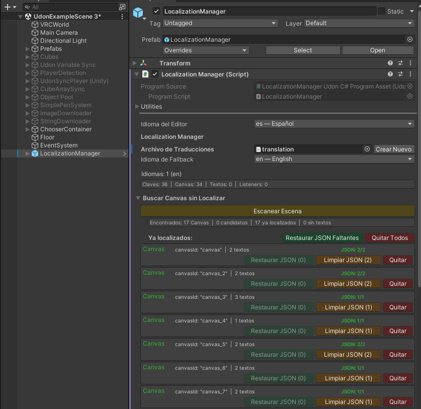Image resolution: width=421 pixels, height=409 pixels.
Task: Click the Localization Manager script icon
Action: coord(145,74)
